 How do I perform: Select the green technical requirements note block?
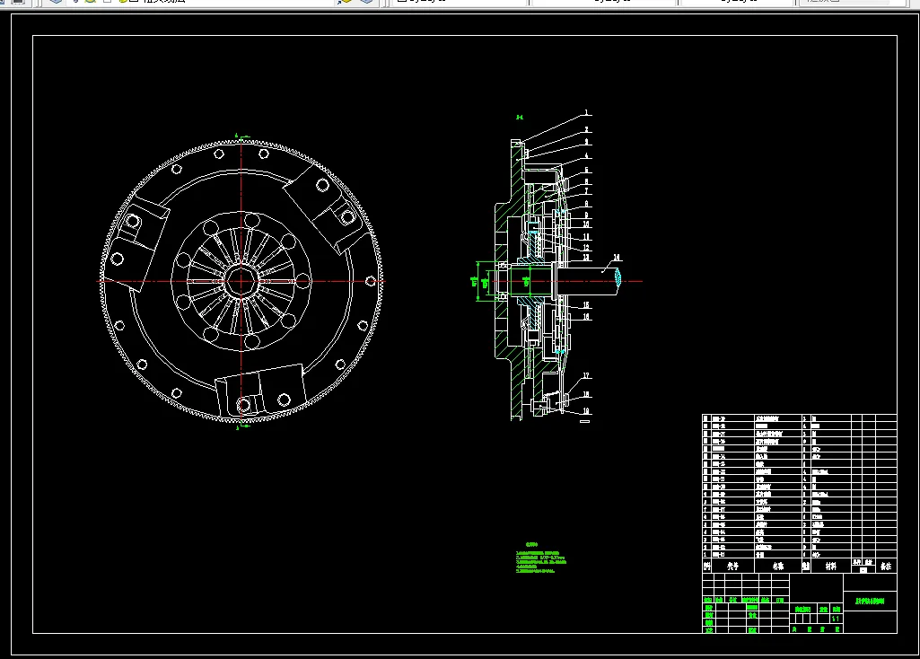coord(541,558)
